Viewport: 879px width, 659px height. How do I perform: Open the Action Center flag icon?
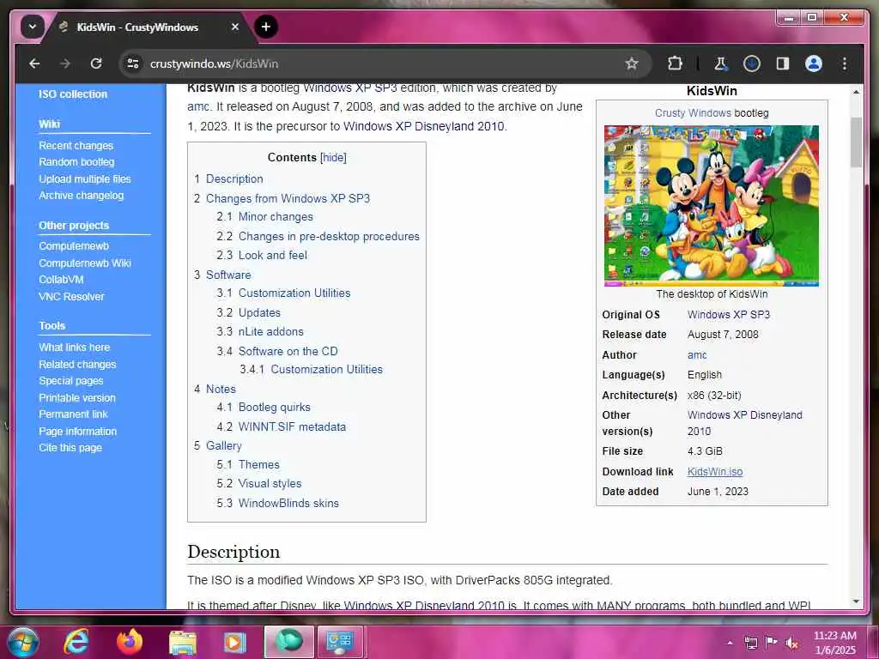tap(772, 643)
